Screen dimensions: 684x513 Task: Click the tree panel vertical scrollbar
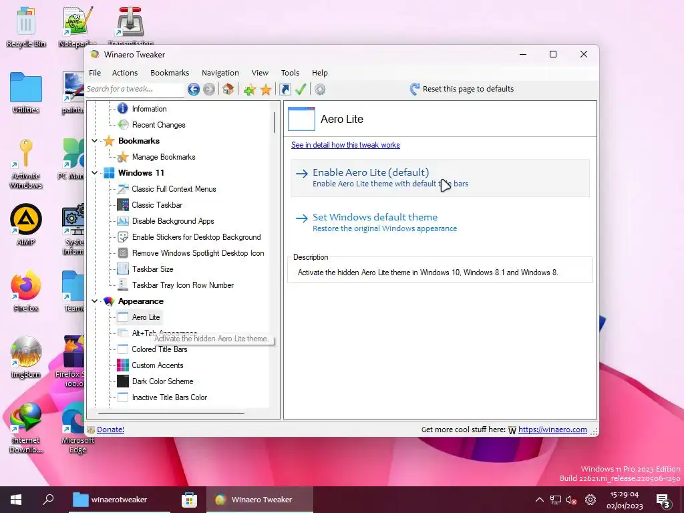point(275,122)
